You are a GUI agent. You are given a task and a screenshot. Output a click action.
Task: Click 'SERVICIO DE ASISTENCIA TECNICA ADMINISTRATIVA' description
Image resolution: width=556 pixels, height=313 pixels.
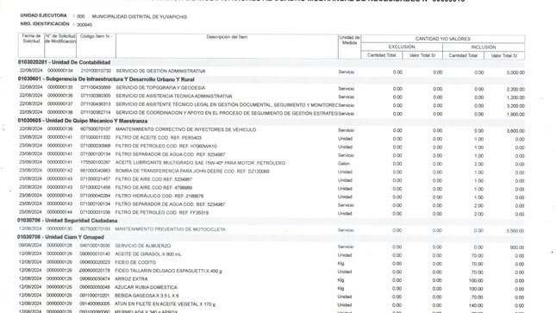click(174, 97)
